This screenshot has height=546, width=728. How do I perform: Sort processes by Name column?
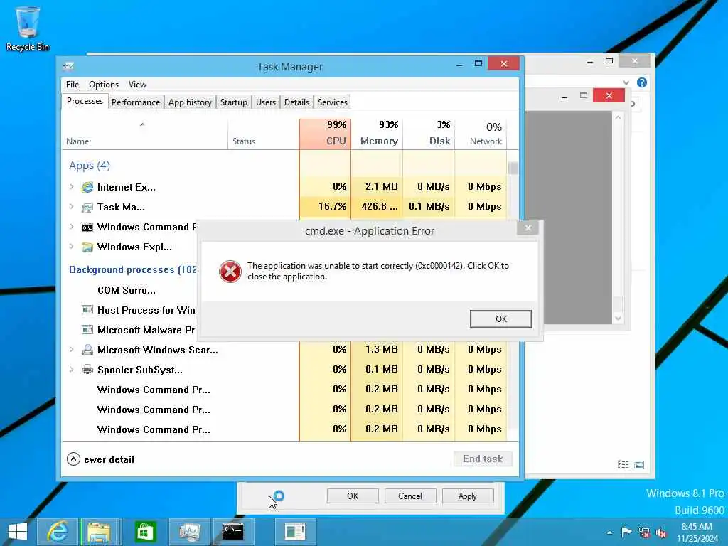click(144, 134)
